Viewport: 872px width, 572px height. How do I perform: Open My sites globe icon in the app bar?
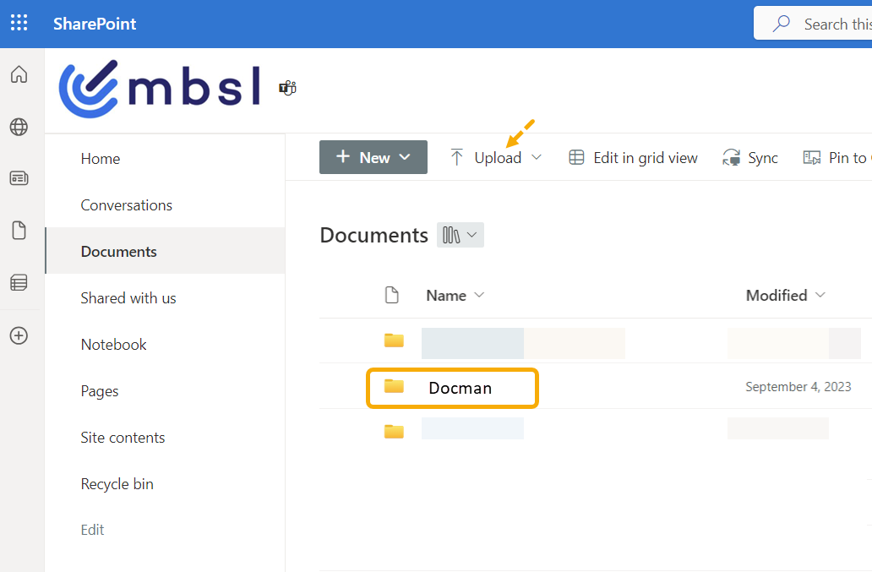[19, 127]
